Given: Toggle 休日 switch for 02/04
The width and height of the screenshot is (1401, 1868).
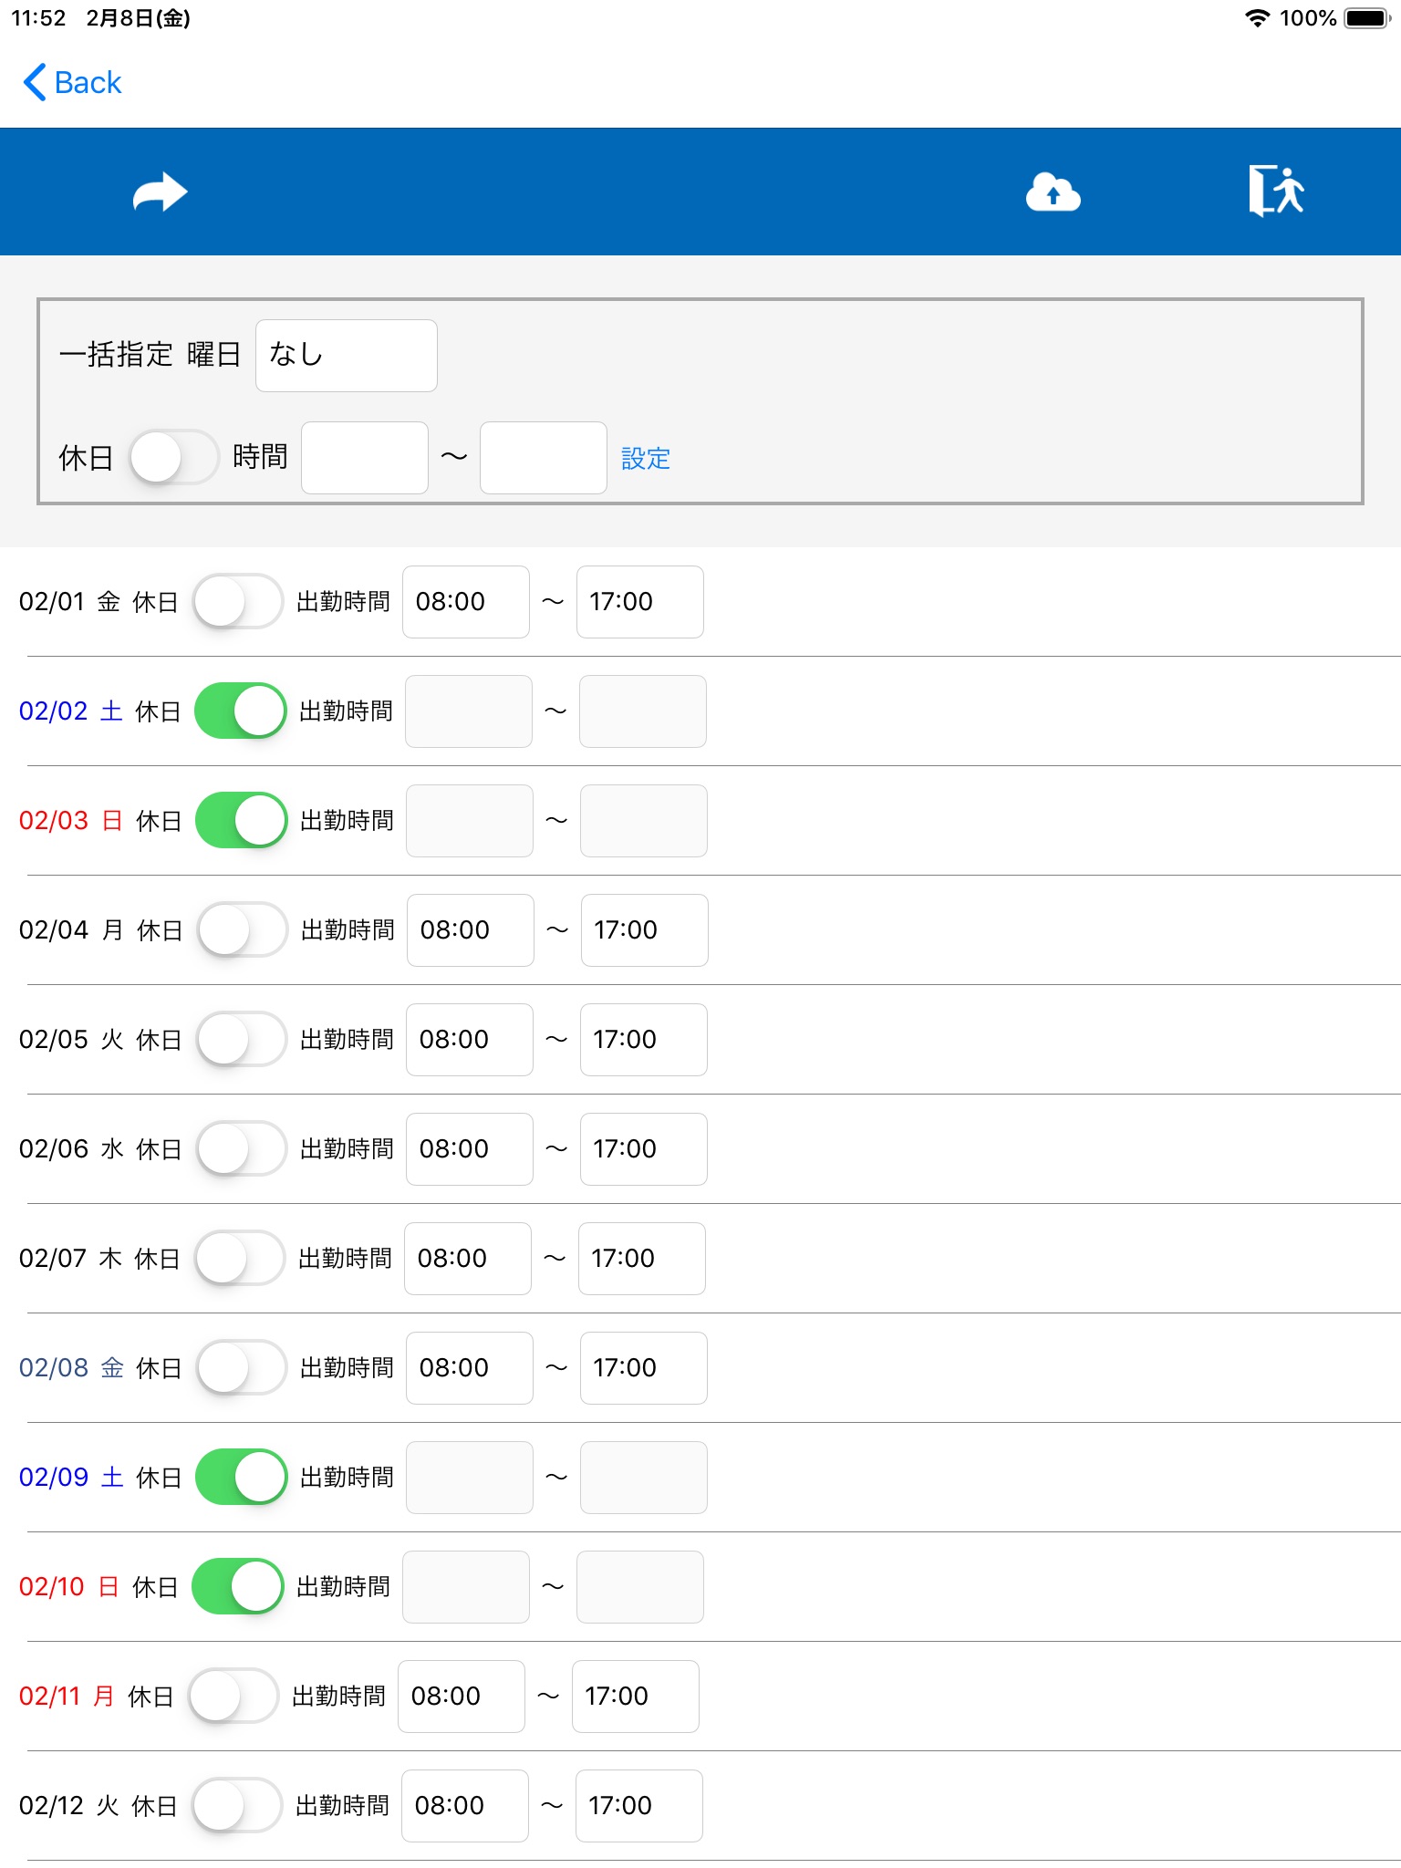Looking at the screenshot, I should 243,930.
